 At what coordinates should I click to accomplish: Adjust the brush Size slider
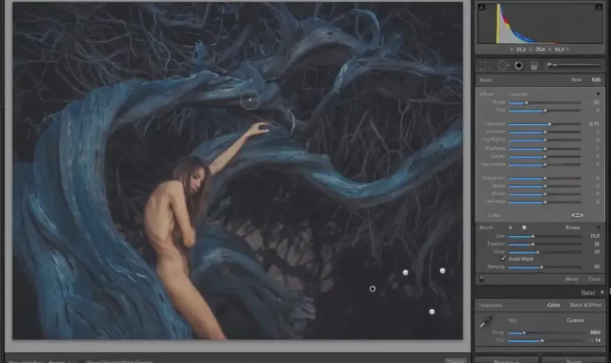(x=545, y=236)
